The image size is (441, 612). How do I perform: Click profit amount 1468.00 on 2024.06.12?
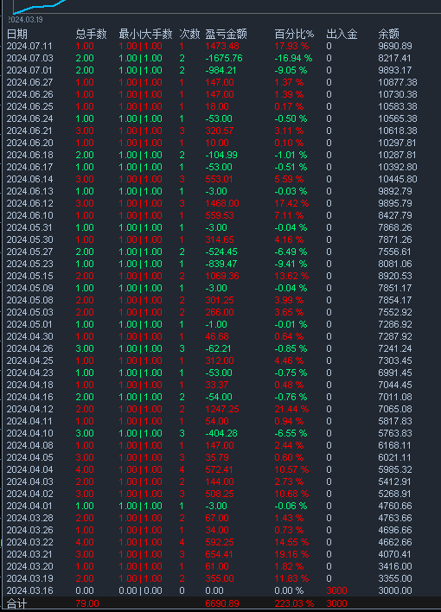222,203
